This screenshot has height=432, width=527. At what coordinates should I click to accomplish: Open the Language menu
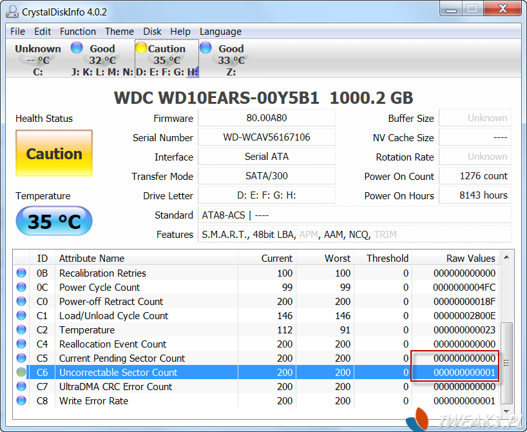(220, 32)
